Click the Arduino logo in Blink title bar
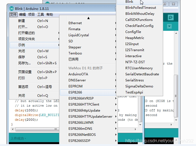Image resolution: width=196 pixels, height=146 pixels. [x=12, y=9]
